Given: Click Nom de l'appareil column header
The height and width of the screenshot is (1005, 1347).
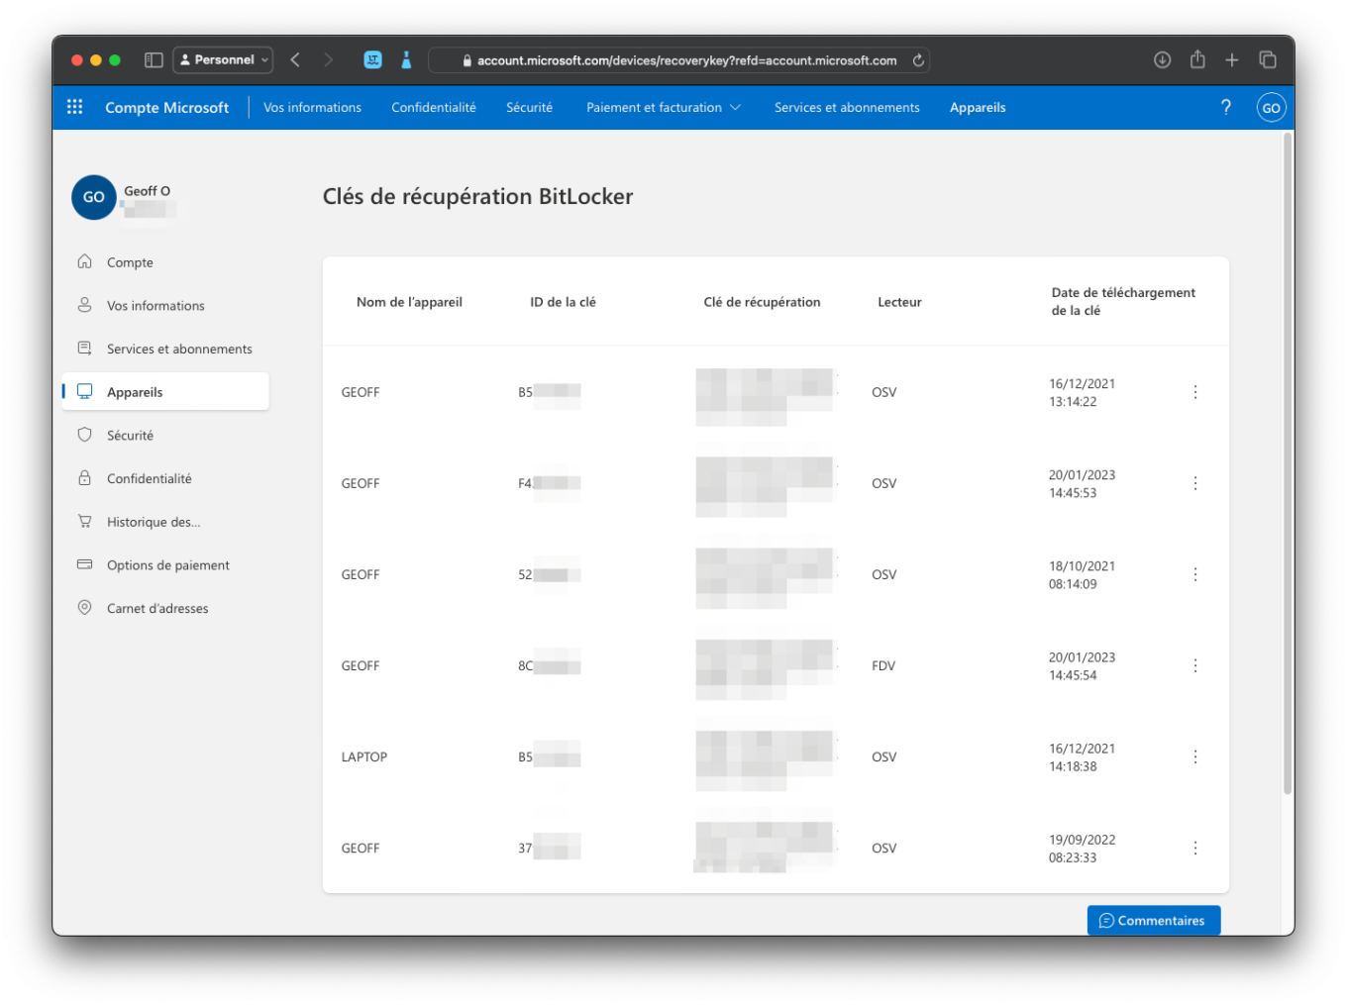Looking at the screenshot, I should pos(409,302).
